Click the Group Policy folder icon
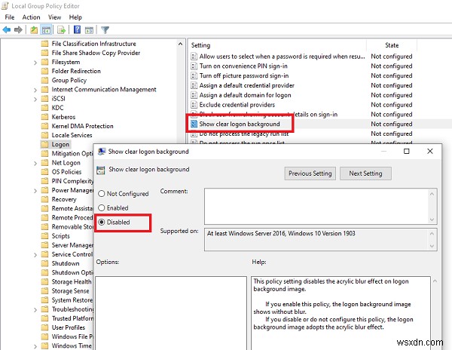Image resolution: width=452 pixels, height=350 pixels. coord(44,80)
